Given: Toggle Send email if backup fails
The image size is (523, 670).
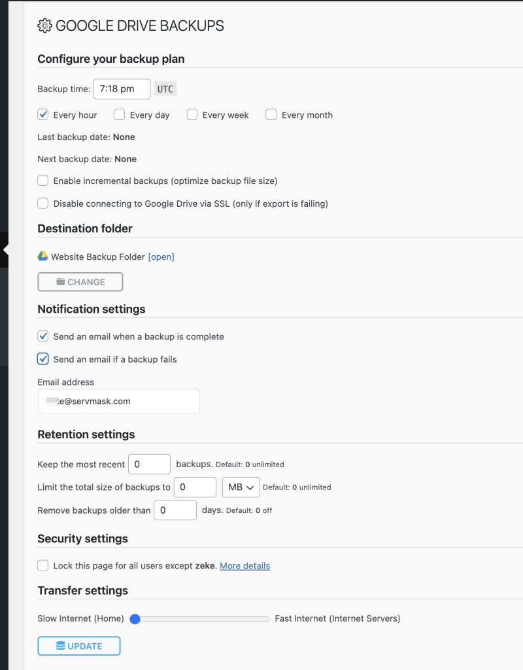Looking at the screenshot, I should click(43, 359).
